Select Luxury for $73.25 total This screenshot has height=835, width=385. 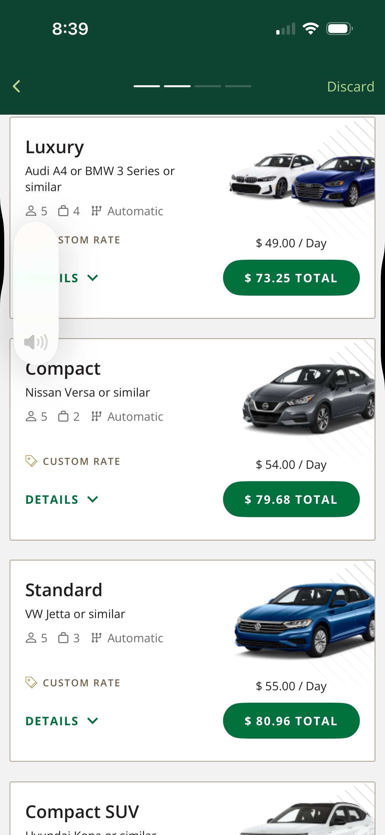pyautogui.click(x=291, y=278)
